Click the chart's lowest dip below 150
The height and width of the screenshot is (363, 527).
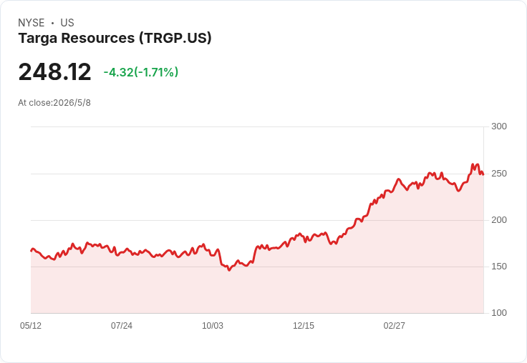tap(229, 270)
